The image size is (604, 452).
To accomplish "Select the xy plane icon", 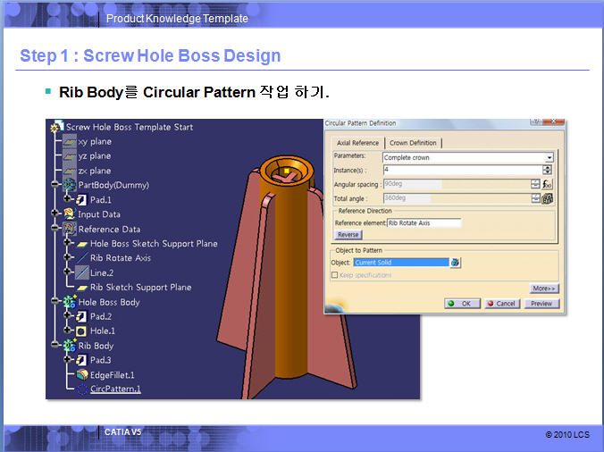I will (69, 141).
